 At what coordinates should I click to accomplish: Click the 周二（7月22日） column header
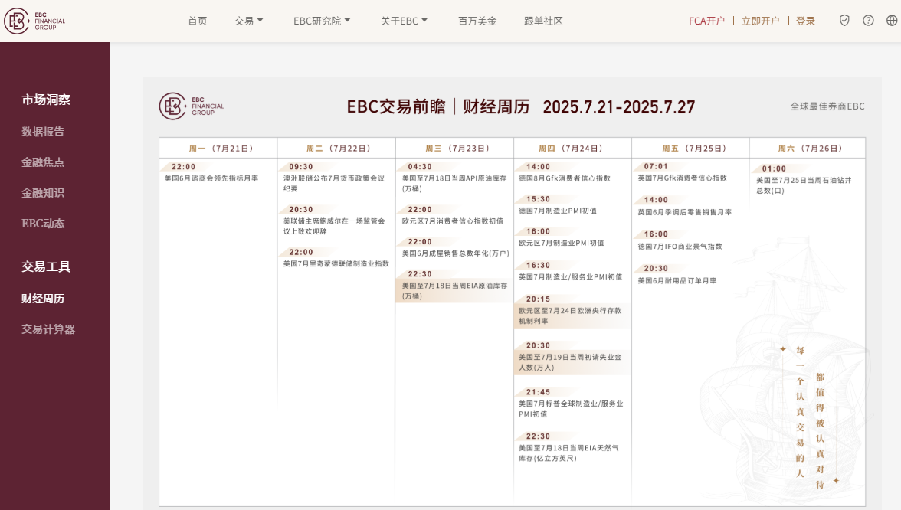click(338, 149)
